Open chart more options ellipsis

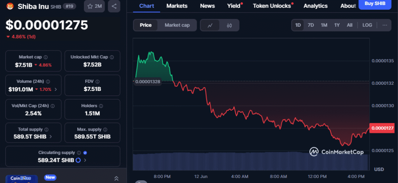(385, 25)
